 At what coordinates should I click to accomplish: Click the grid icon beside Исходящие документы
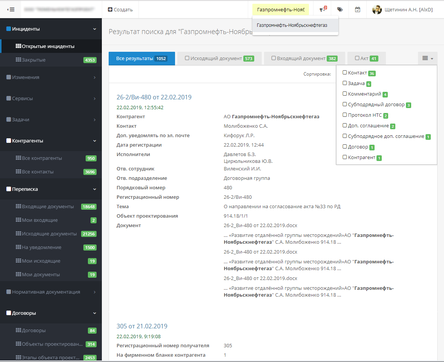click(18, 234)
